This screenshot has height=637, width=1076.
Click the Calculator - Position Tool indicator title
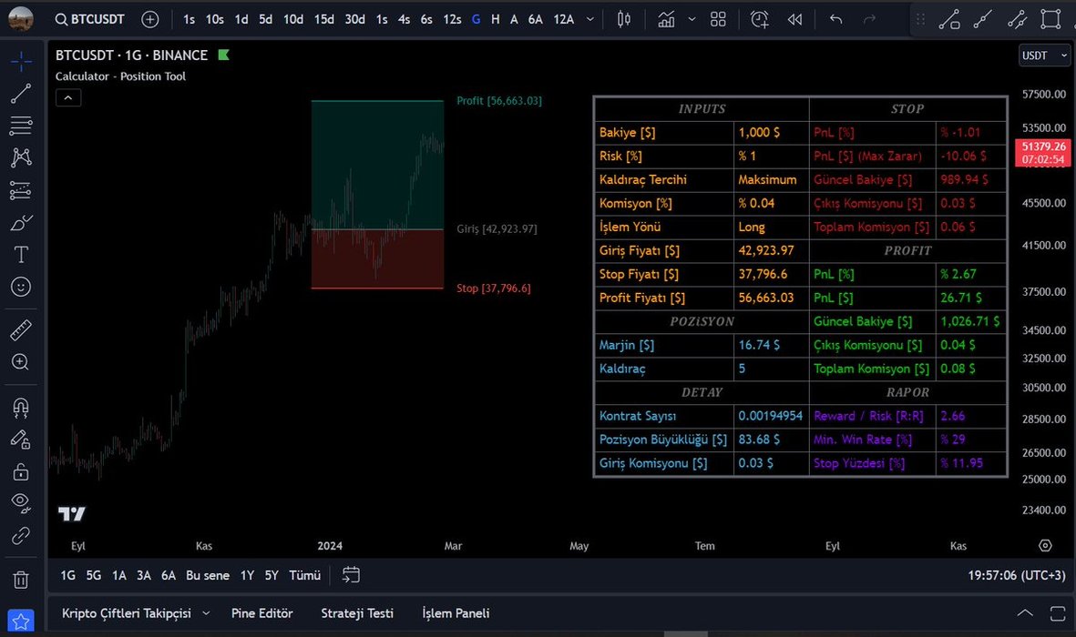120,76
